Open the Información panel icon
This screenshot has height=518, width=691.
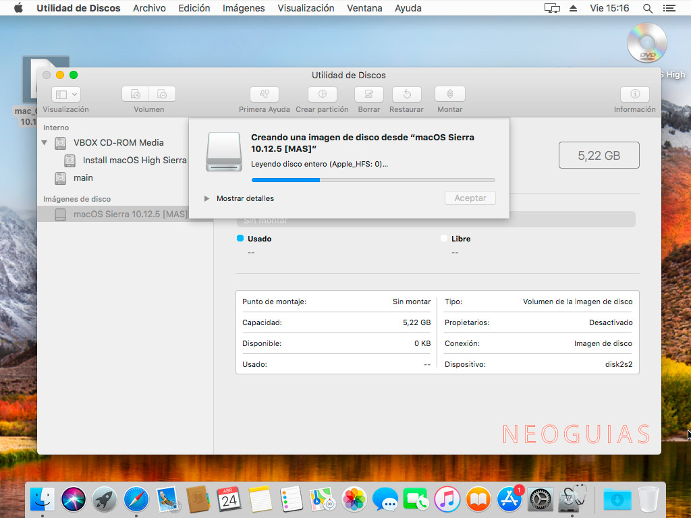[x=634, y=94]
